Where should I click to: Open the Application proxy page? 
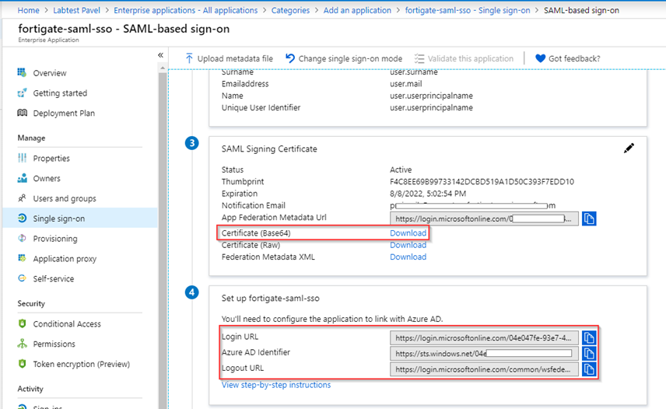point(65,259)
